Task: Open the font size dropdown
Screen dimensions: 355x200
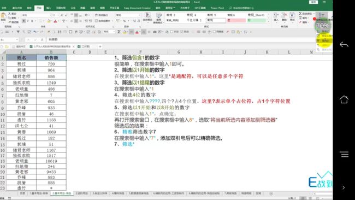Action: click(58, 15)
